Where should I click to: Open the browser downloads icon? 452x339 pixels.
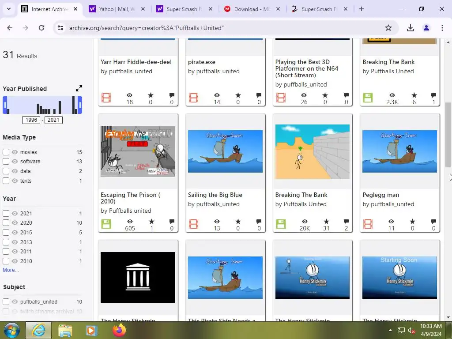[x=410, y=28]
